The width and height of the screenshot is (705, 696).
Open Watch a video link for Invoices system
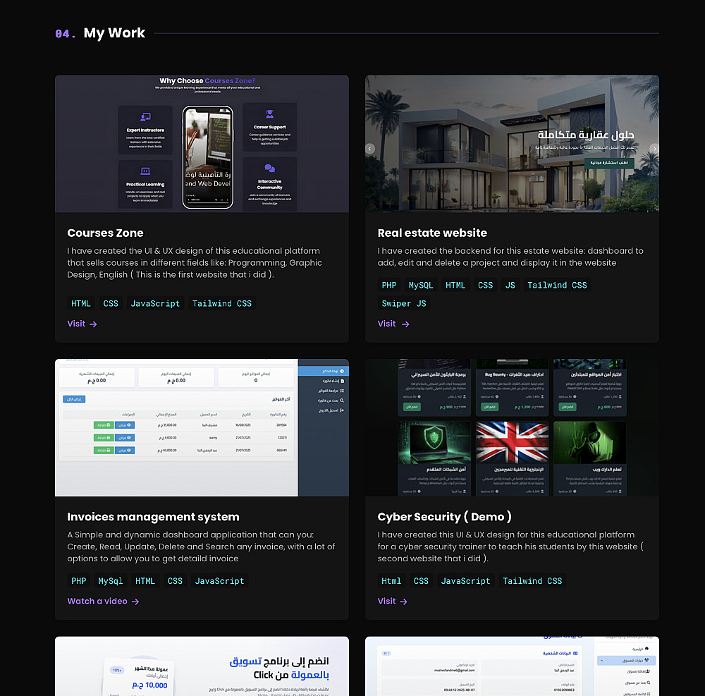103,601
